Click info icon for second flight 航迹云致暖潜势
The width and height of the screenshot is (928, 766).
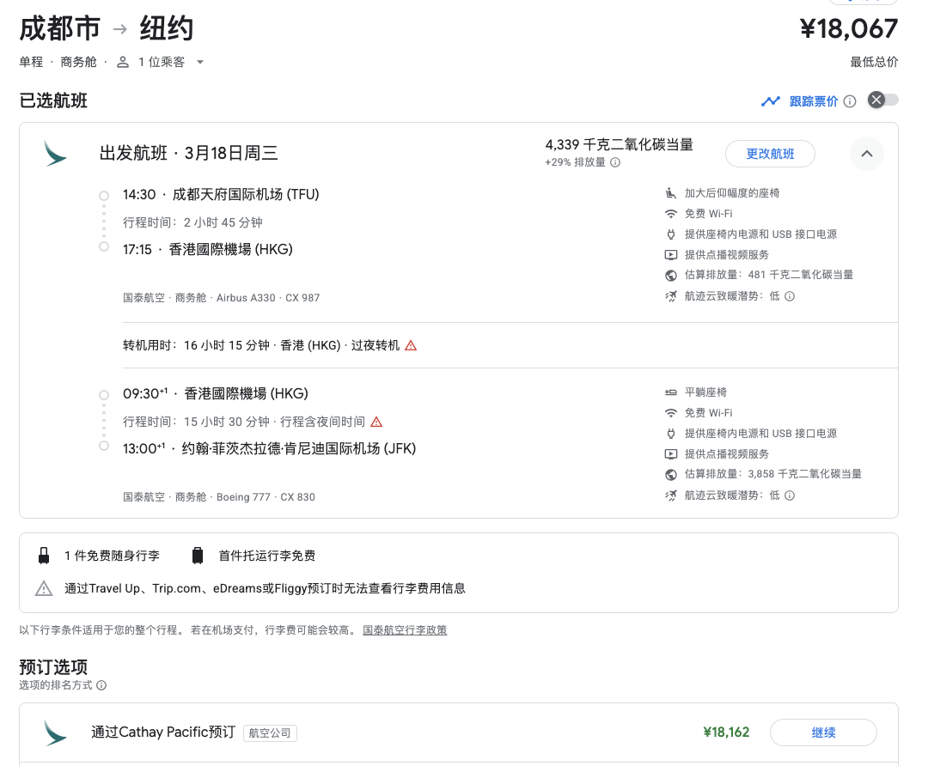pos(790,495)
